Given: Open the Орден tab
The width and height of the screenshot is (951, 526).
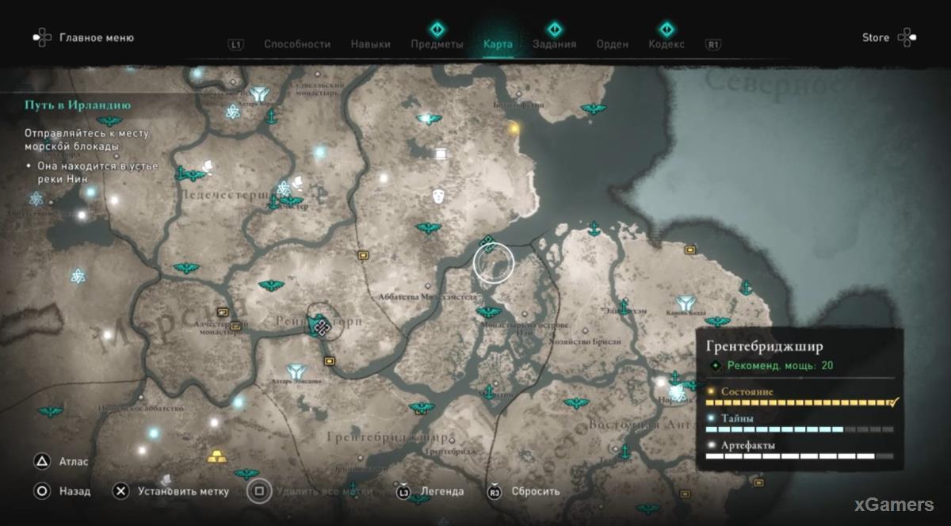Looking at the screenshot, I should pyautogui.click(x=612, y=44).
